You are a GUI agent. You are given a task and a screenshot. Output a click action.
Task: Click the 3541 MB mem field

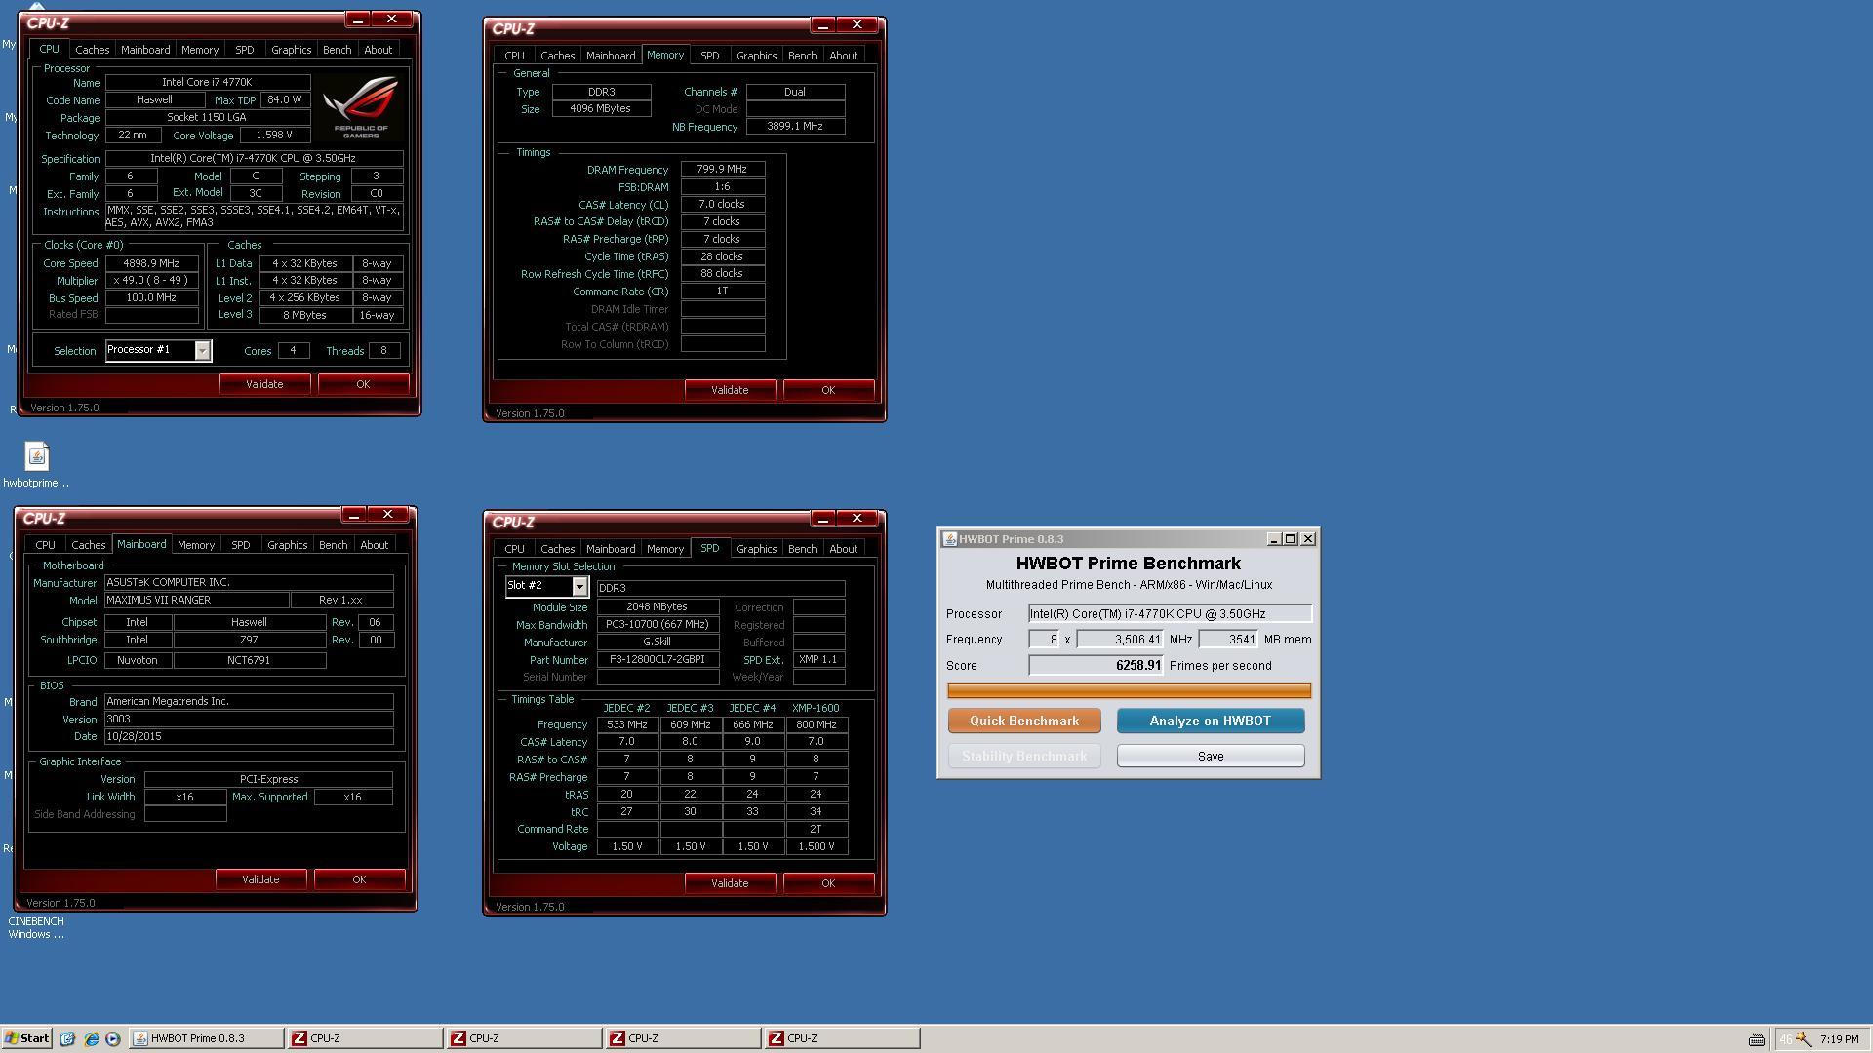click(1228, 640)
